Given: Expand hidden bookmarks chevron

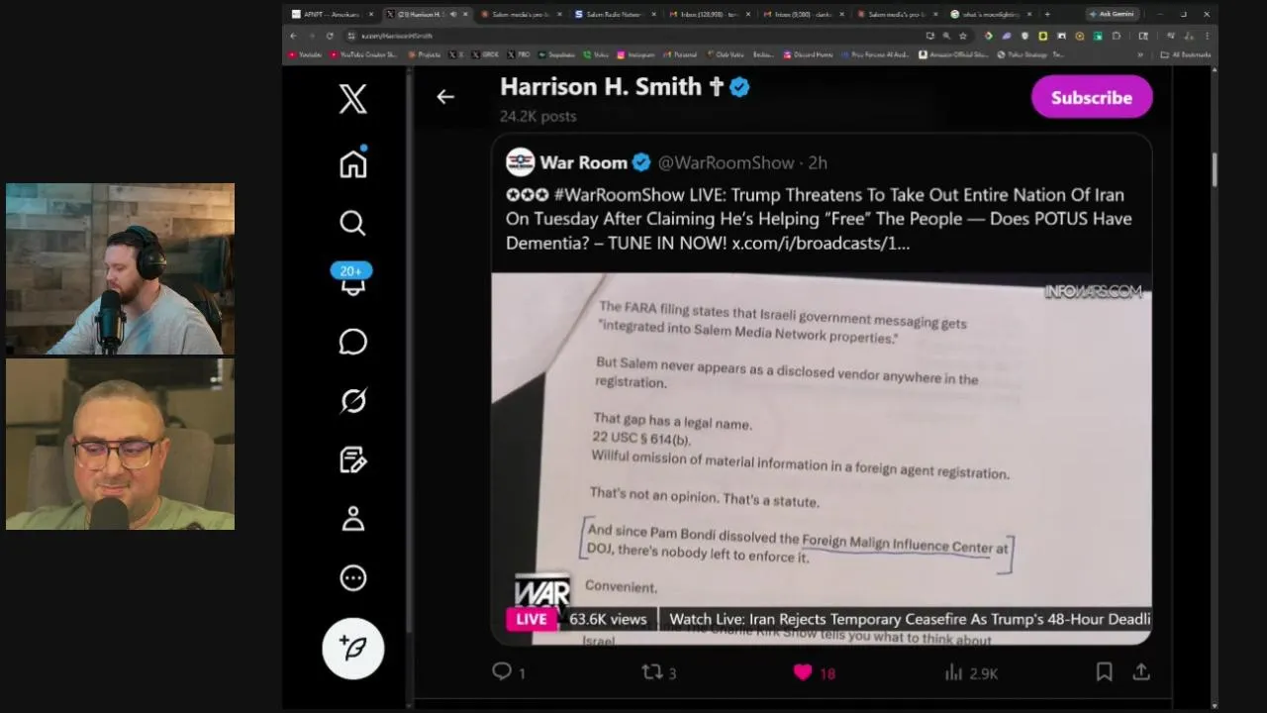Looking at the screenshot, I should (x=1140, y=54).
